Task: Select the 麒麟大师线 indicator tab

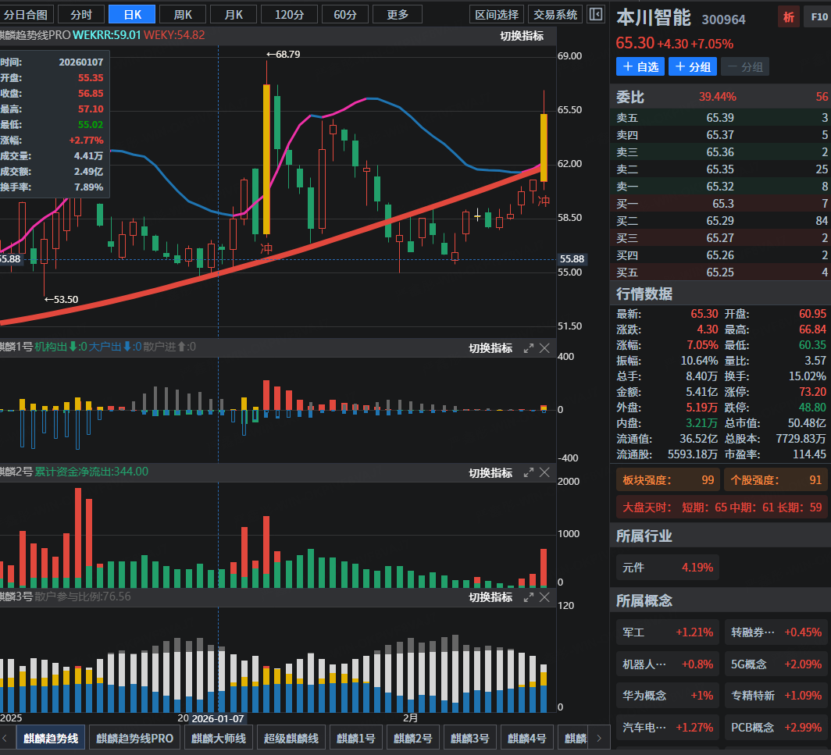Action: 219,738
